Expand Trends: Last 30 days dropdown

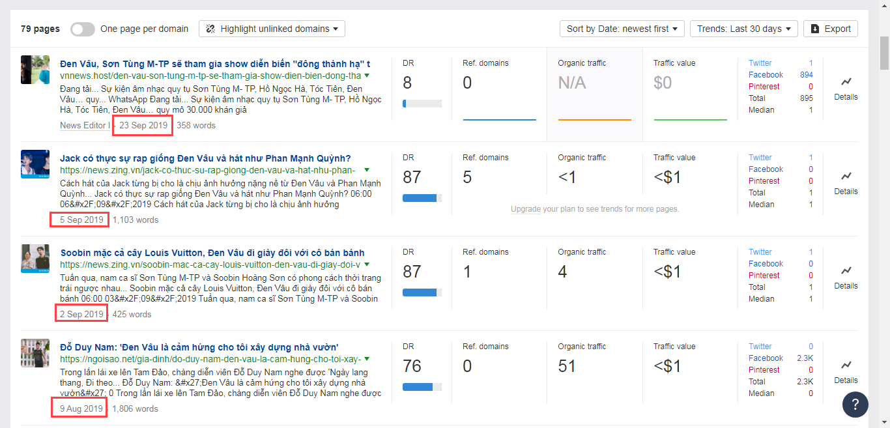743,29
